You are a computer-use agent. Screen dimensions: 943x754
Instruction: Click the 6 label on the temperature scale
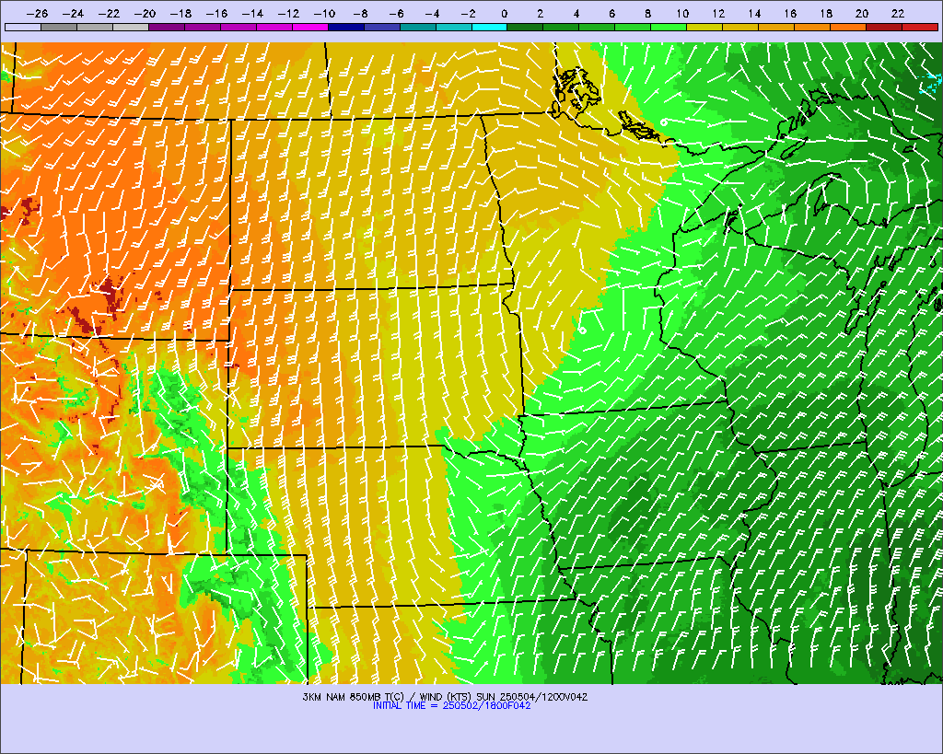[x=611, y=14]
